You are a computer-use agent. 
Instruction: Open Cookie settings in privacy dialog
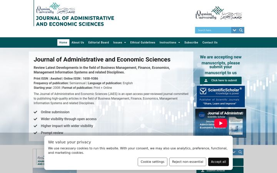click(x=152, y=162)
